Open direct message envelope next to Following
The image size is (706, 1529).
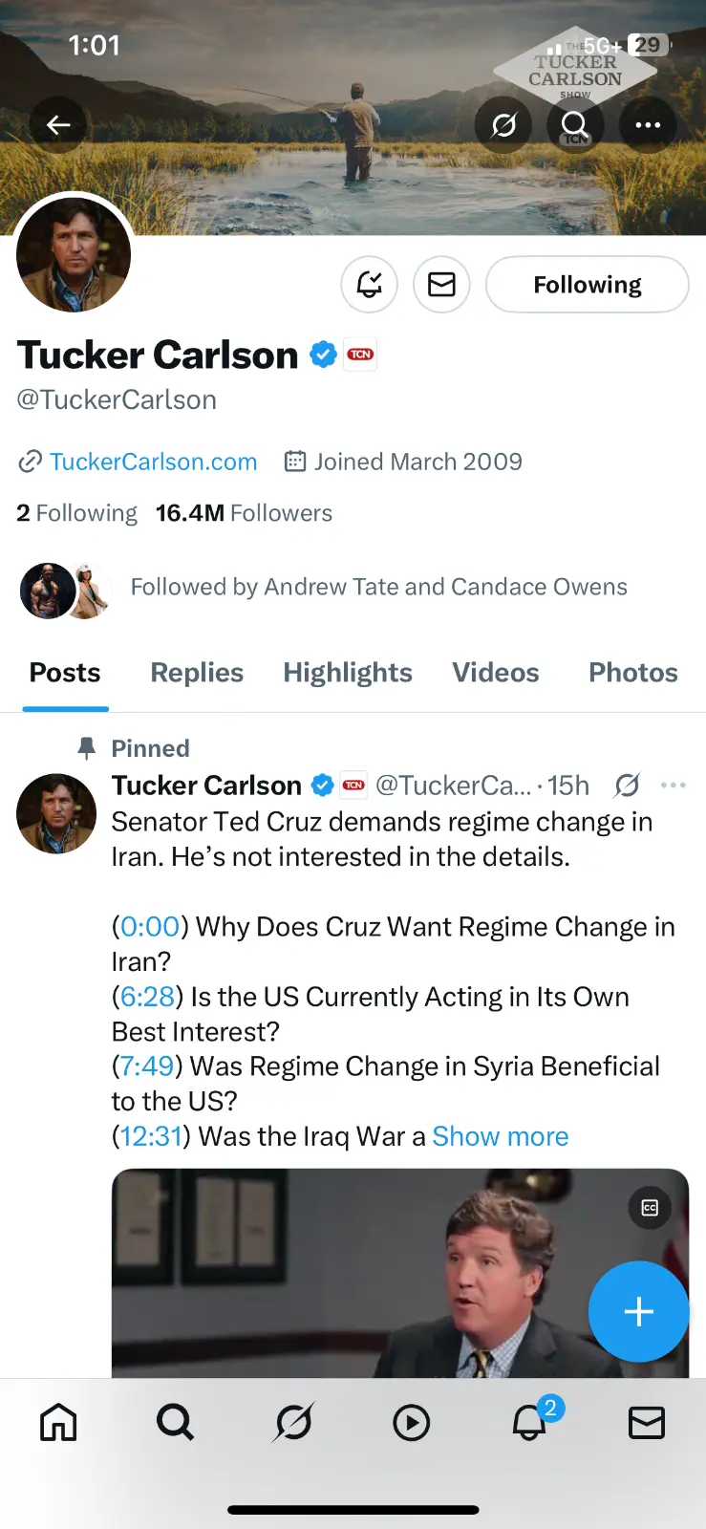click(x=441, y=285)
